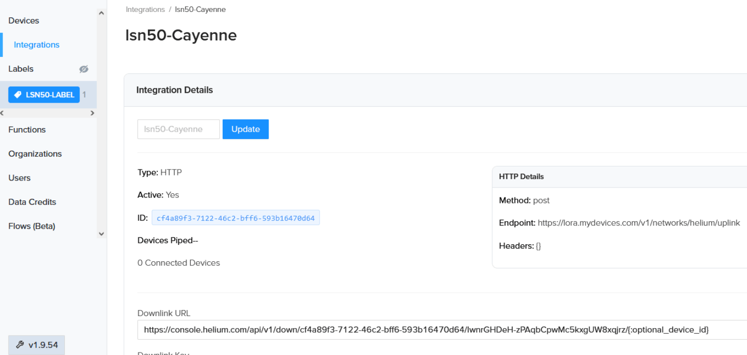Open Users page in sidebar
This screenshot has height=355, width=747.
19,178
